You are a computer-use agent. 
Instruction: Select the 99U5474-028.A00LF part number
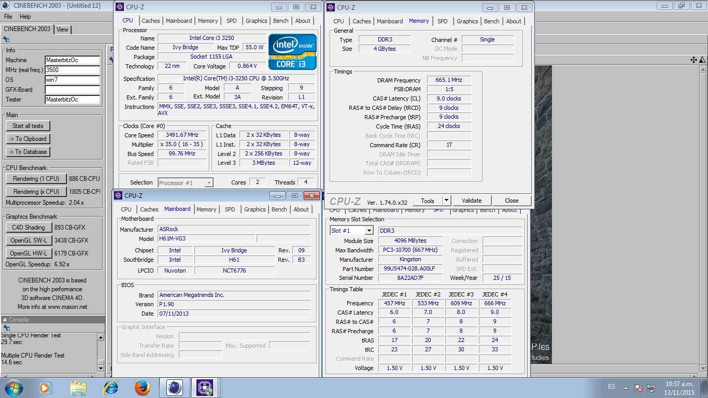[x=410, y=269]
